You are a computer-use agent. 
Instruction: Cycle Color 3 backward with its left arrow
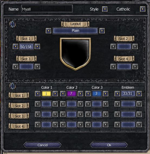[x=88, y=94]
